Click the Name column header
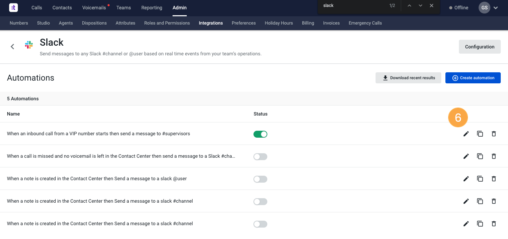508x239 pixels. click(13, 114)
